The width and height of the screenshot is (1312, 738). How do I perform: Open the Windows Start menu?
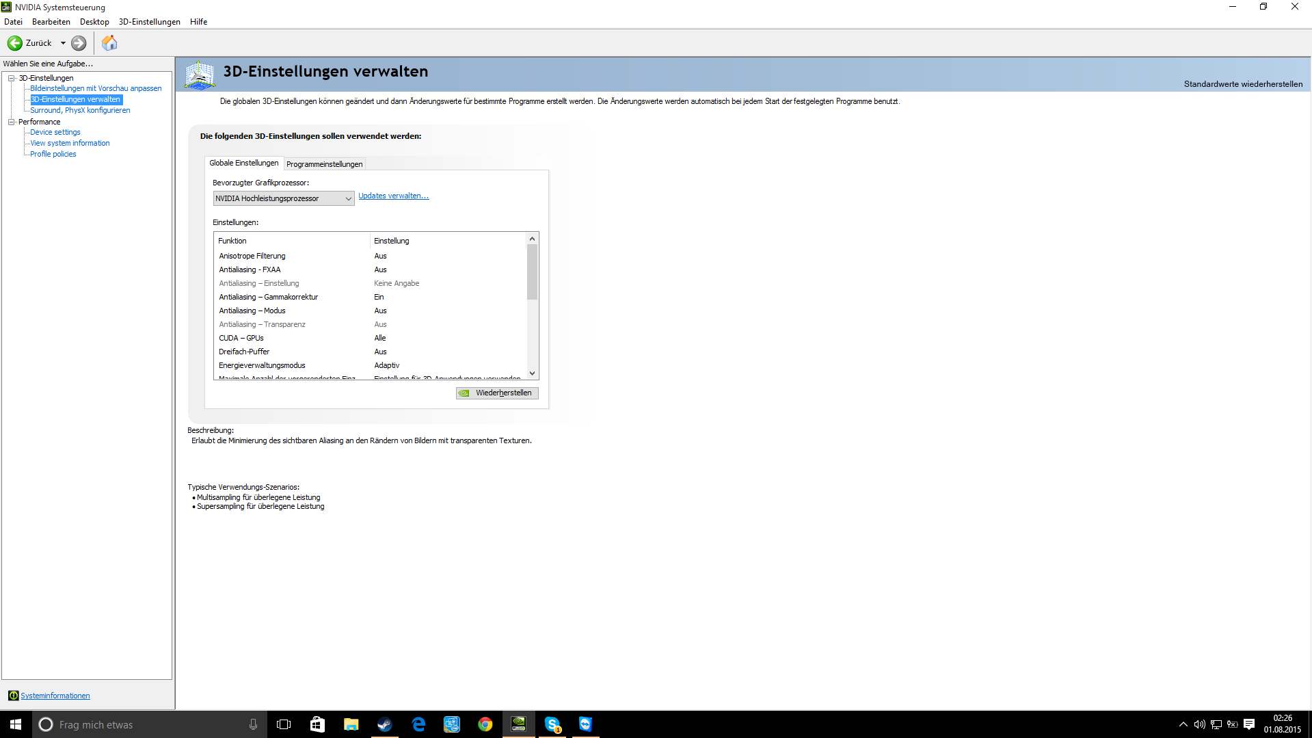tap(16, 724)
